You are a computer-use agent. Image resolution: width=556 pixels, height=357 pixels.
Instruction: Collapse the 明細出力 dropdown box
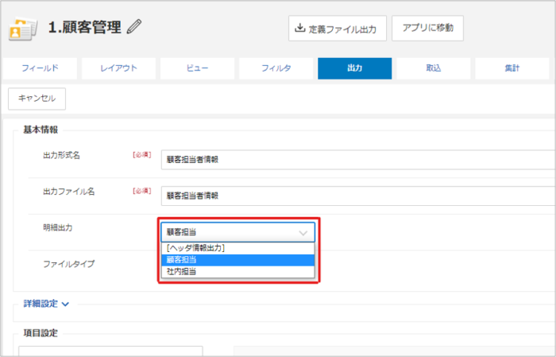coord(238,232)
